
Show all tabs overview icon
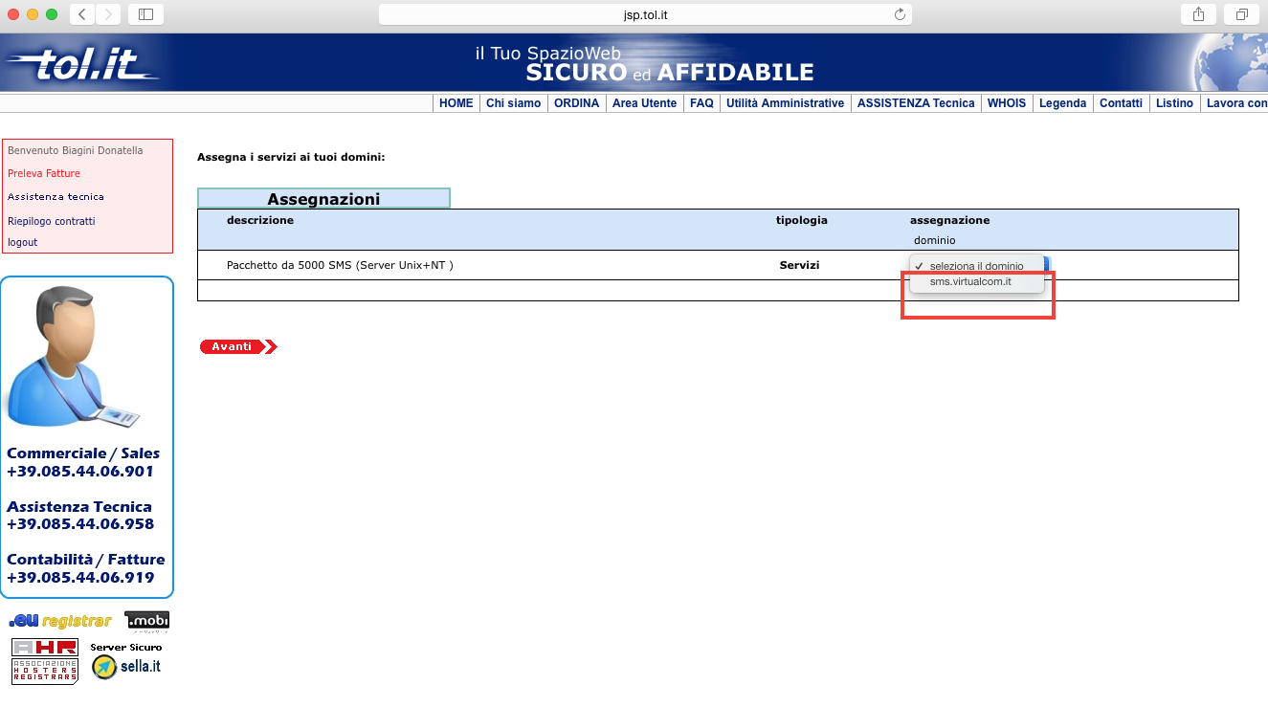(x=1241, y=14)
